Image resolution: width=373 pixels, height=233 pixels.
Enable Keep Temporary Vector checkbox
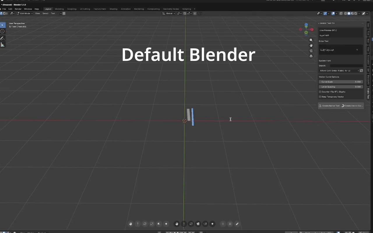[320, 97]
